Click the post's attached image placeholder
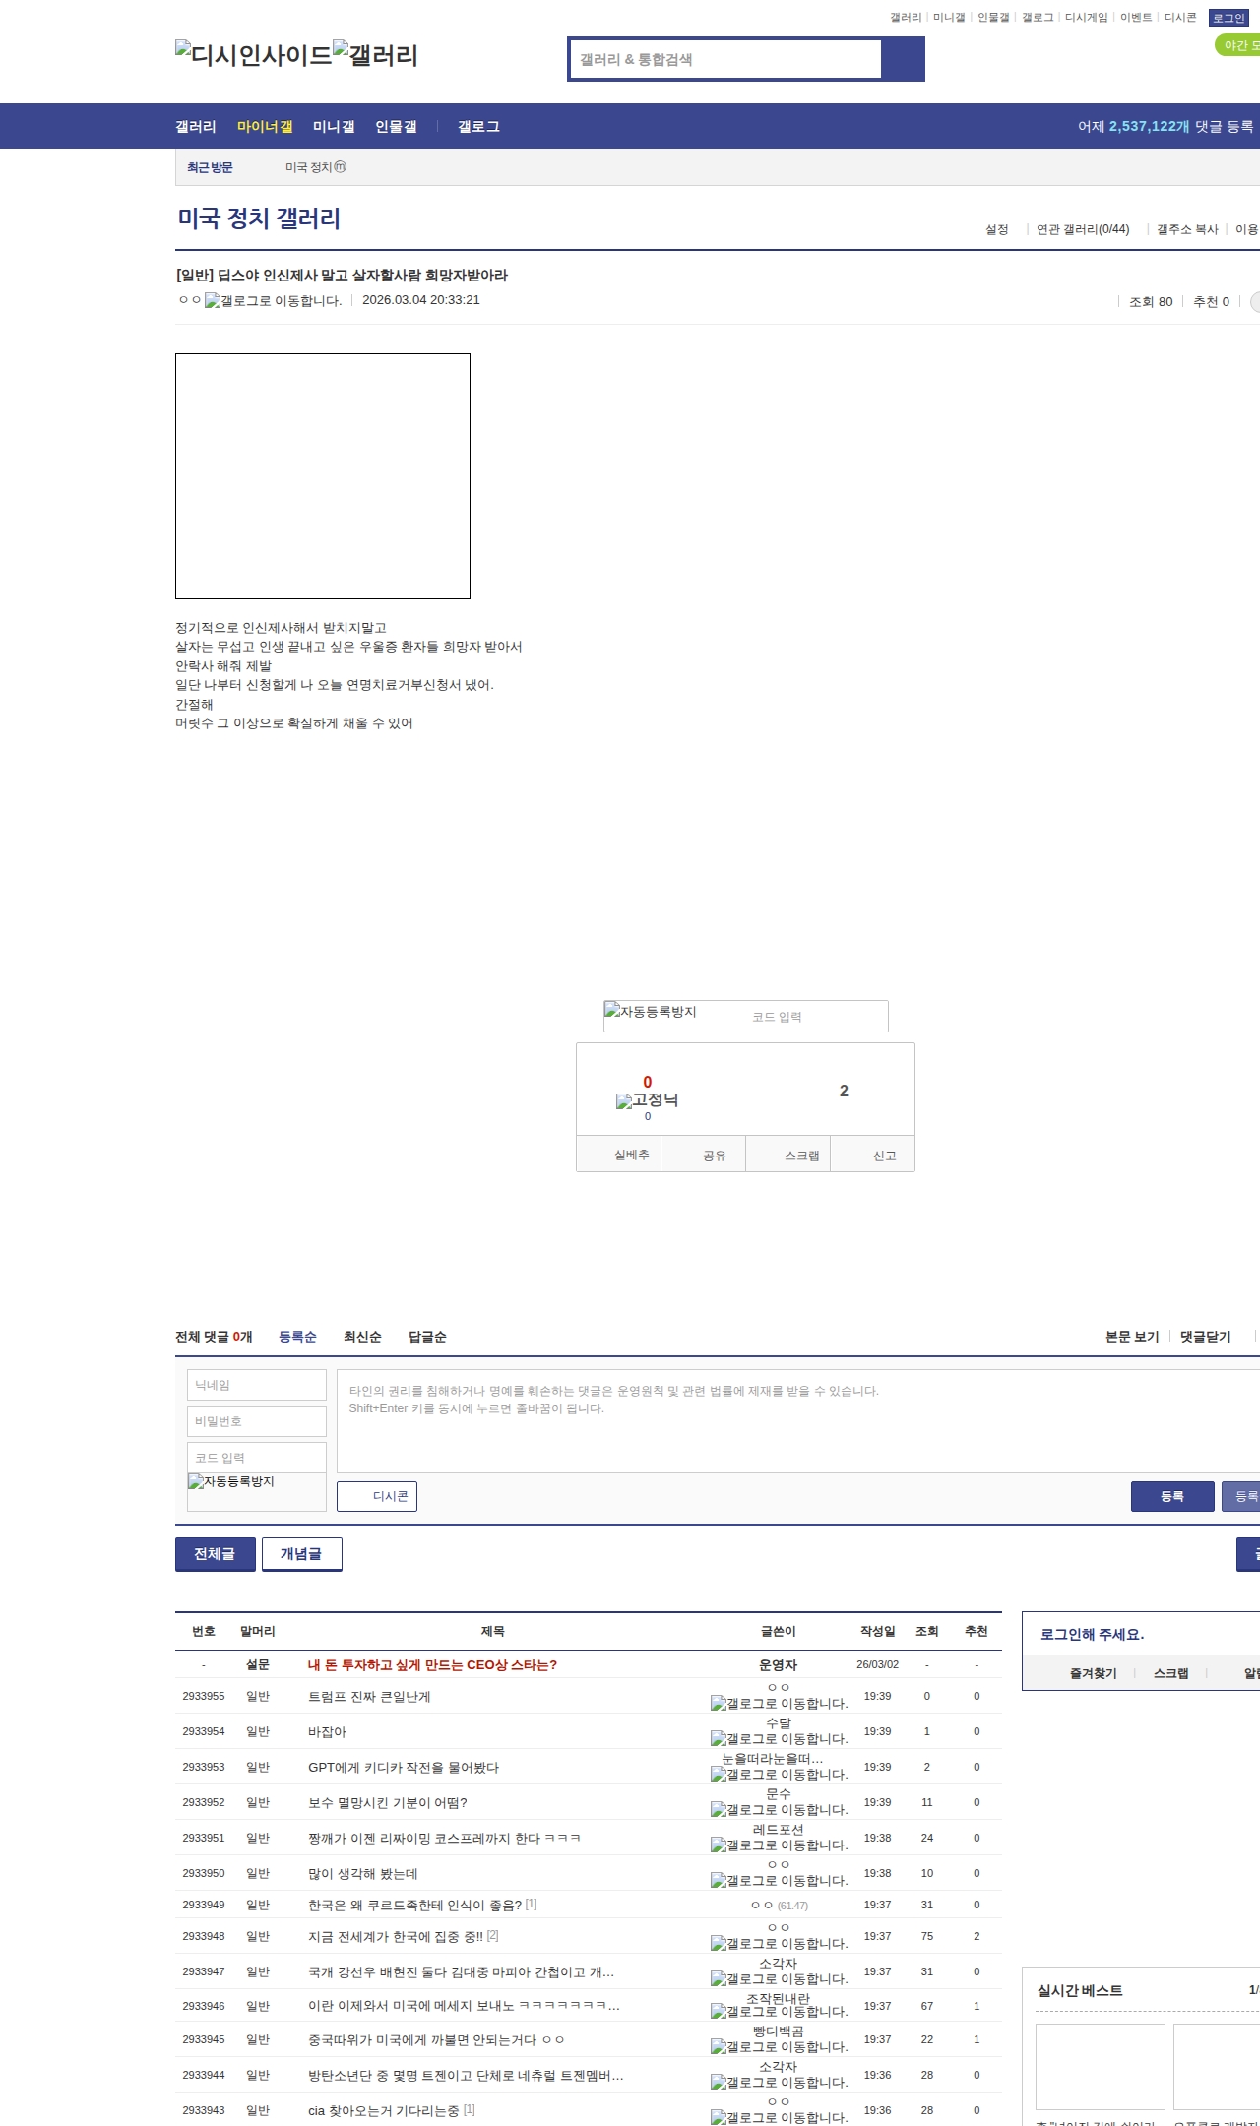1260x2126 pixels. pyautogui.click(x=323, y=476)
